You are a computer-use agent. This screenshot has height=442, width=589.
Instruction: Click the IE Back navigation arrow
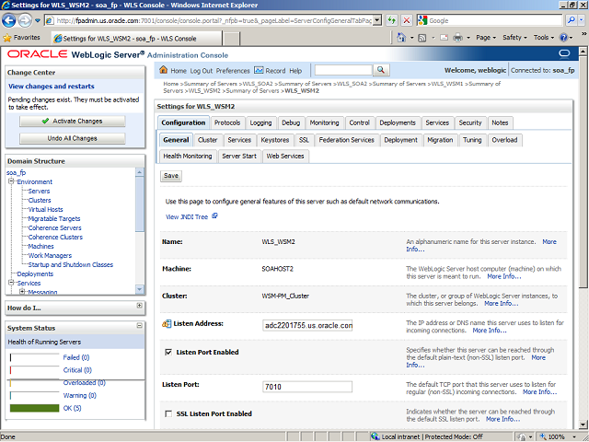point(12,19)
